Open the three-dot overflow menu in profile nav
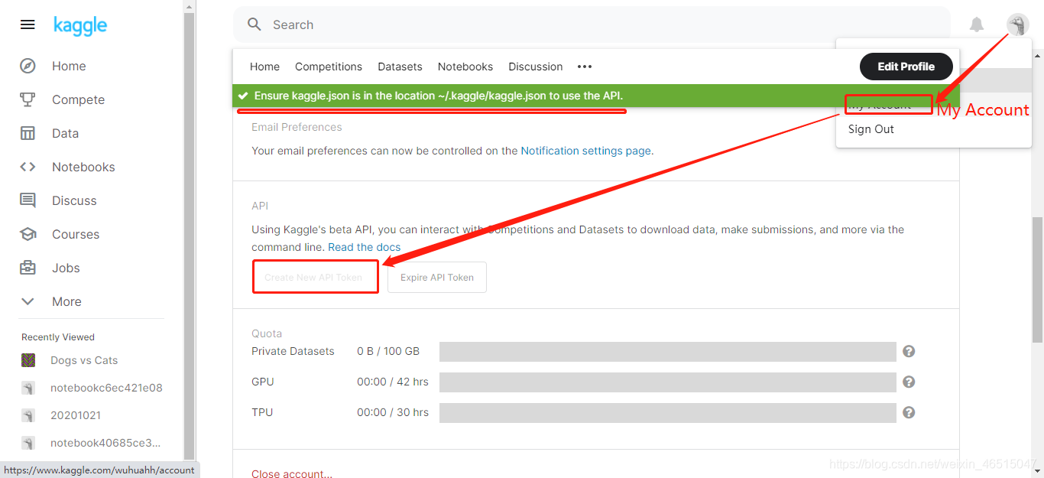This screenshot has height=478, width=1044. click(585, 67)
